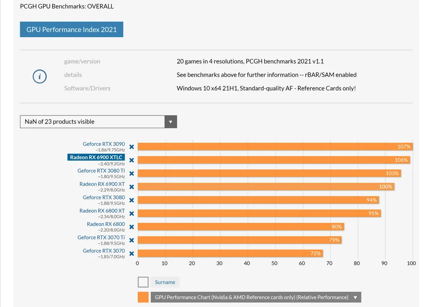
Task: Click the orange legend color swatch
Action: point(143,297)
